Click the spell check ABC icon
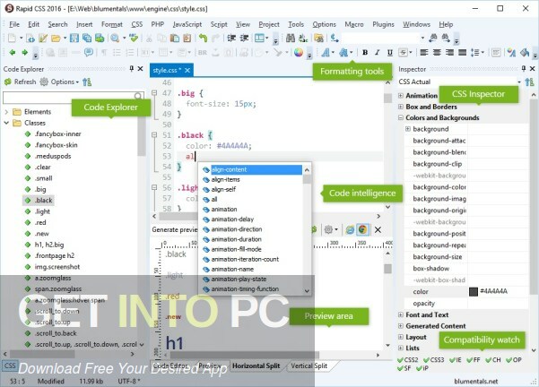 (x=133, y=39)
